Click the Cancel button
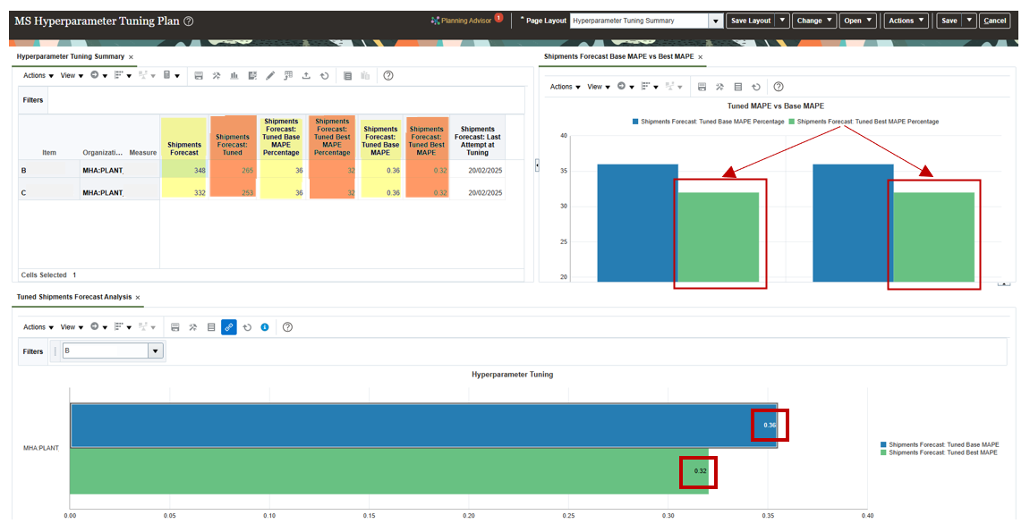The width and height of the screenshot is (1030, 532). (x=994, y=21)
